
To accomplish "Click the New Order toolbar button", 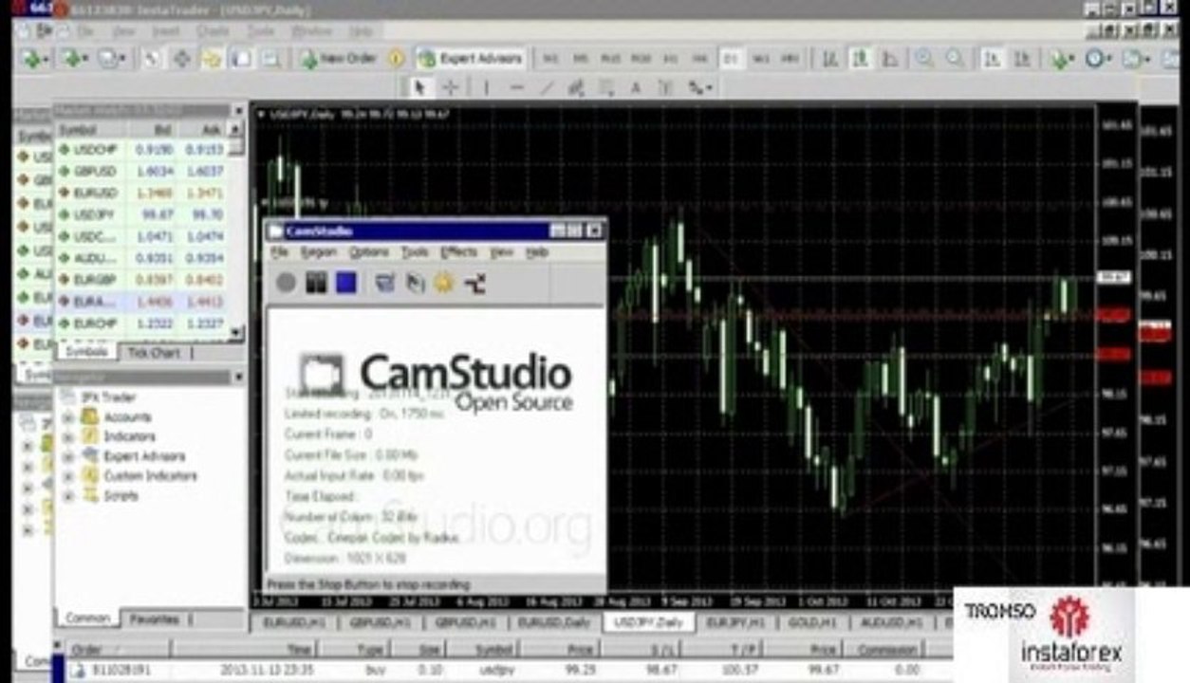I will pos(339,58).
